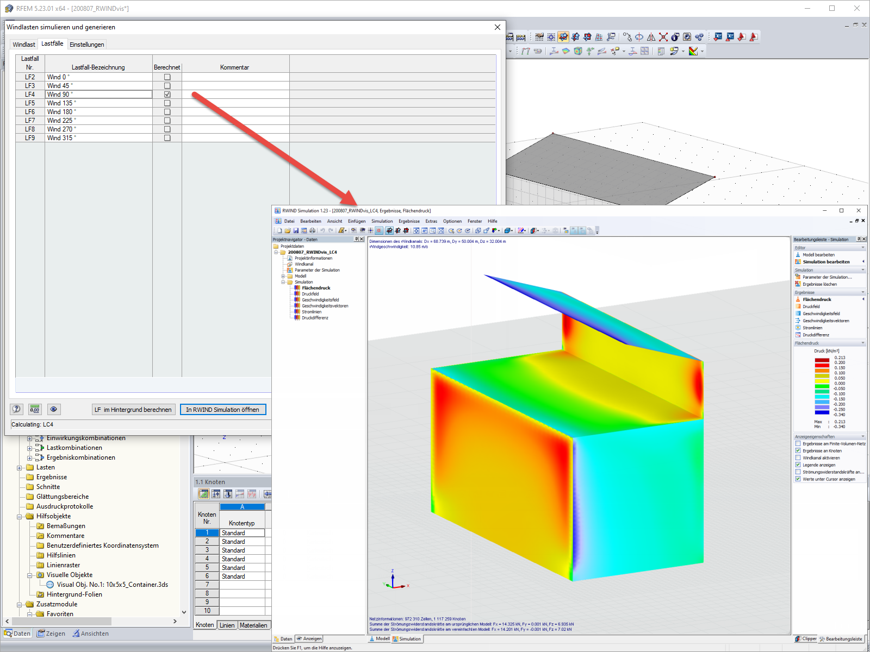Screen dimensions: 870x652
Task: Switch to Ansichten tab in RFEM navigator
Action: 90,634
